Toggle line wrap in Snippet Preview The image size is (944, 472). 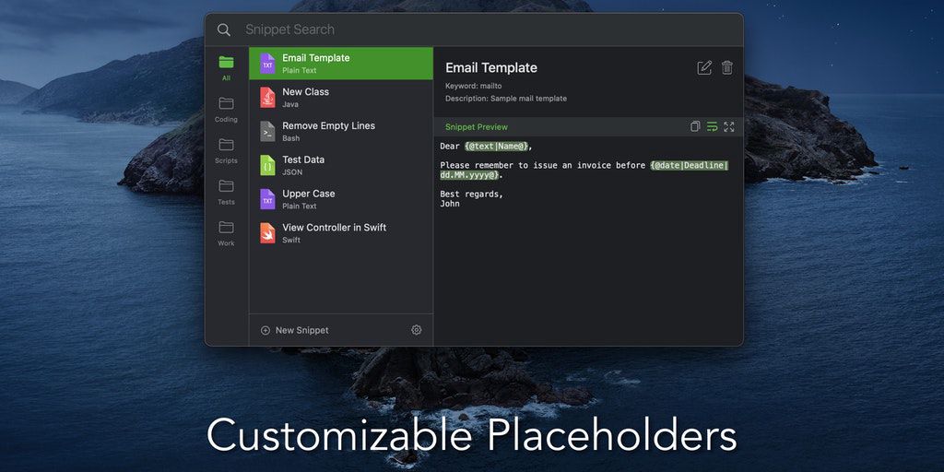[713, 126]
